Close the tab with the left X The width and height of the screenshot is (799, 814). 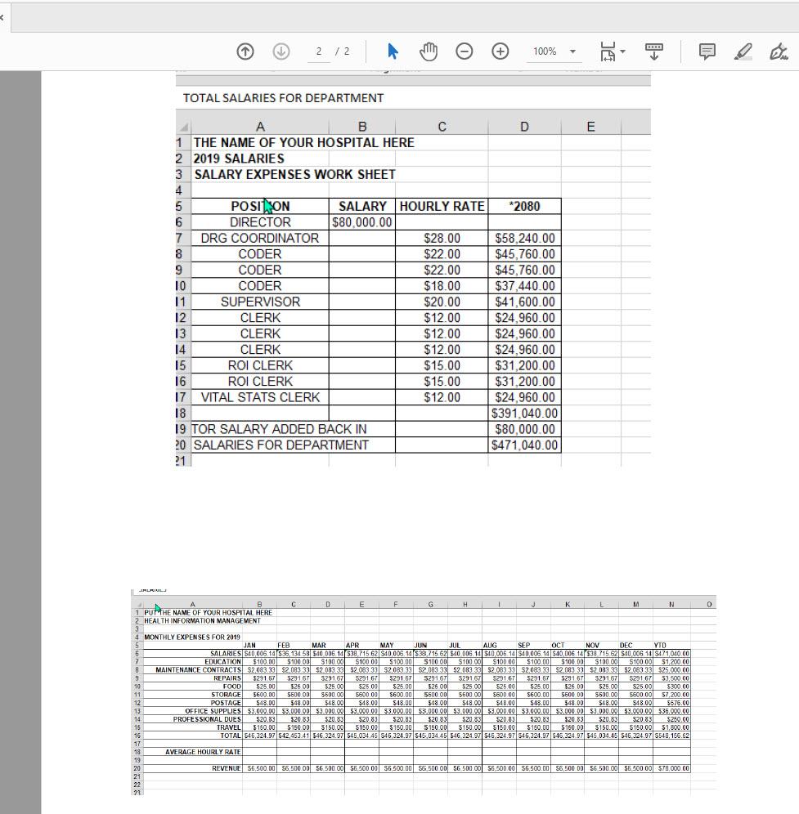pyautogui.click(x=2, y=16)
